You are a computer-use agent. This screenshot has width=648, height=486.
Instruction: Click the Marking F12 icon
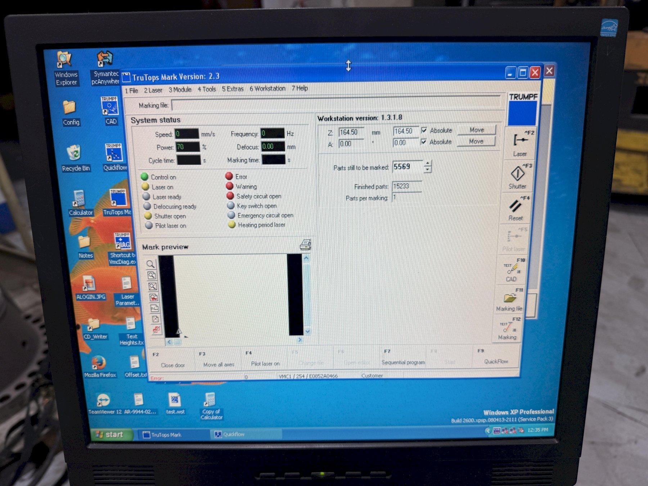(x=508, y=329)
